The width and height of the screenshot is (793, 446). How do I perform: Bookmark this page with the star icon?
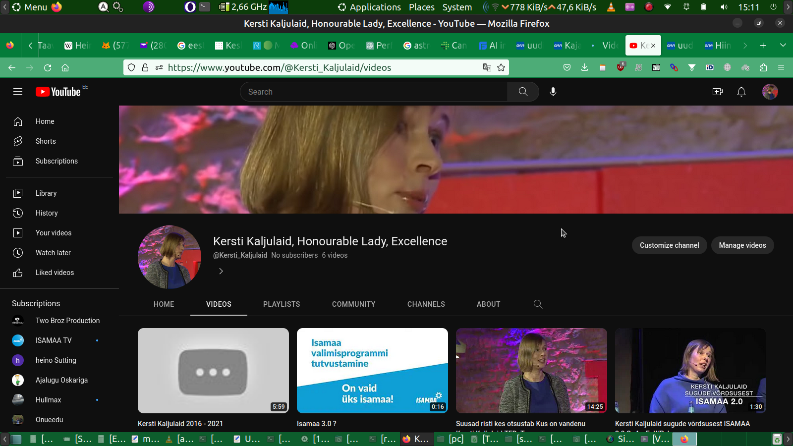point(501,67)
